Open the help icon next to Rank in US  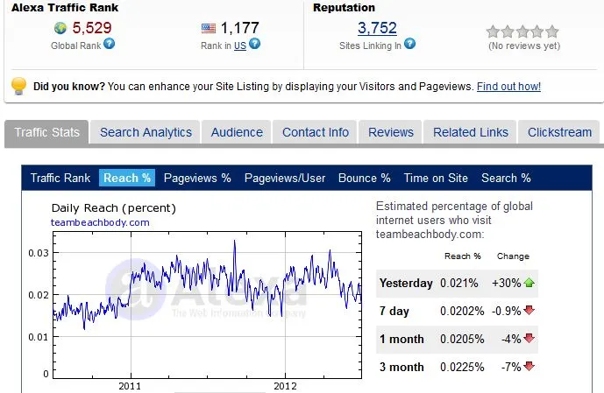[254, 44]
